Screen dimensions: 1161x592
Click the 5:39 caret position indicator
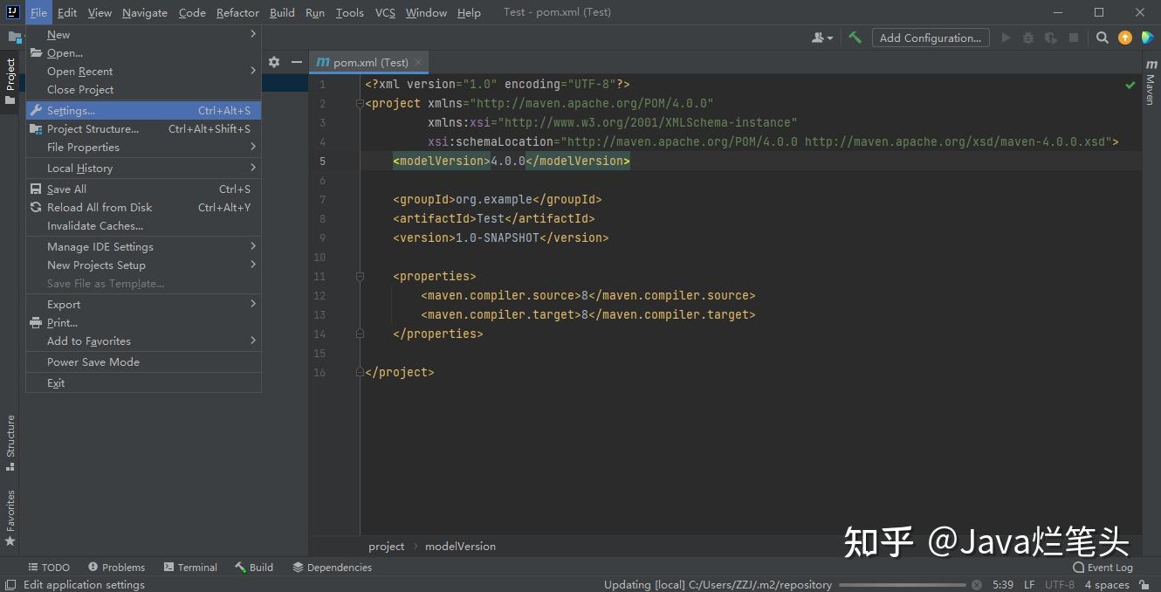1003,584
